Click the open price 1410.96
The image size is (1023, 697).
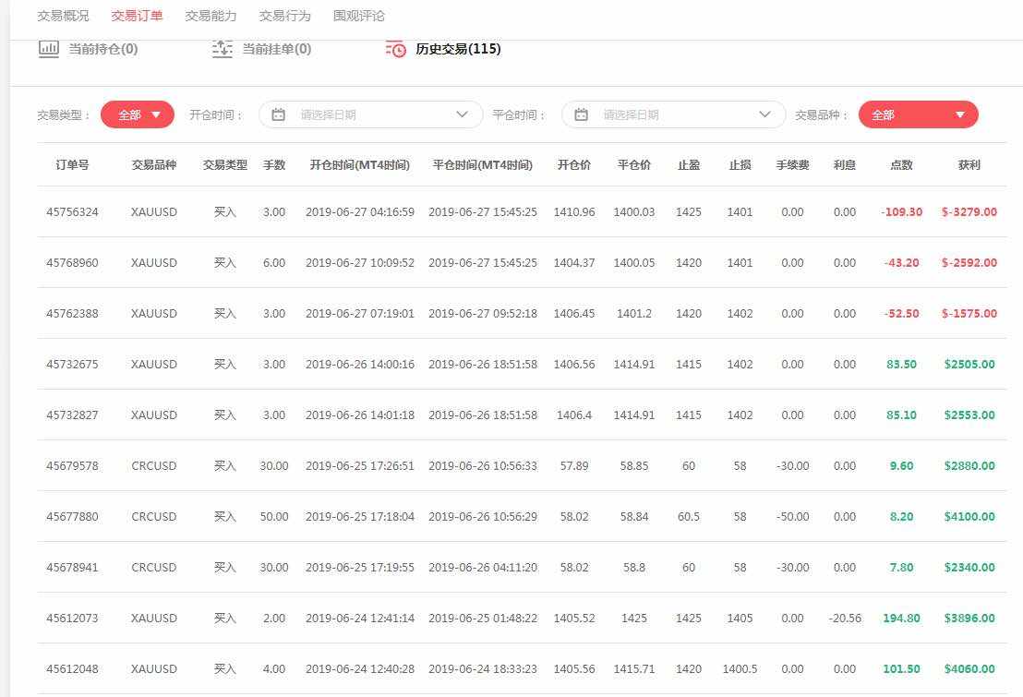574,212
